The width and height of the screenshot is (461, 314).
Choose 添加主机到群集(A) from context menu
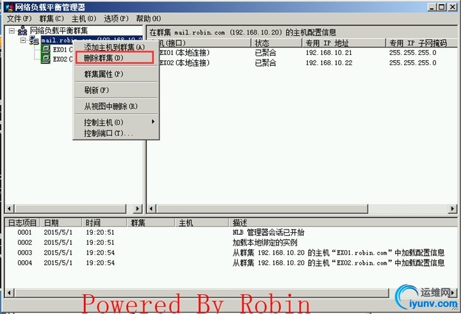pyautogui.click(x=116, y=47)
